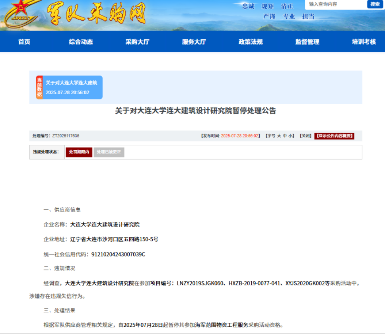Click the 专业 slogan in the header
Viewport: 385px width, 334px height.
pyautogui.click(x=289, y=16)
